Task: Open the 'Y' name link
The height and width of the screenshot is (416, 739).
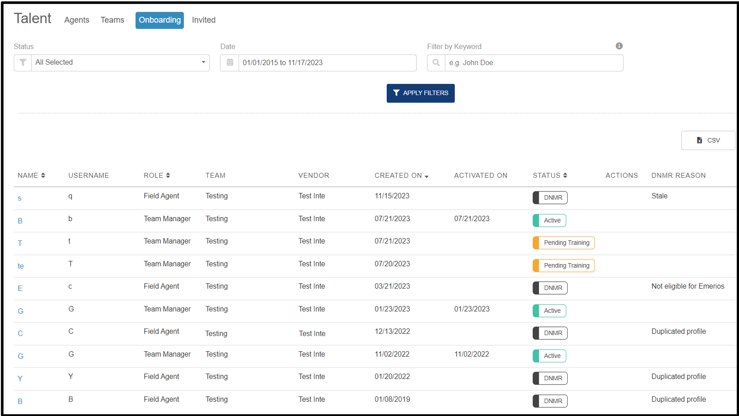Action: (x=20, y=379)
